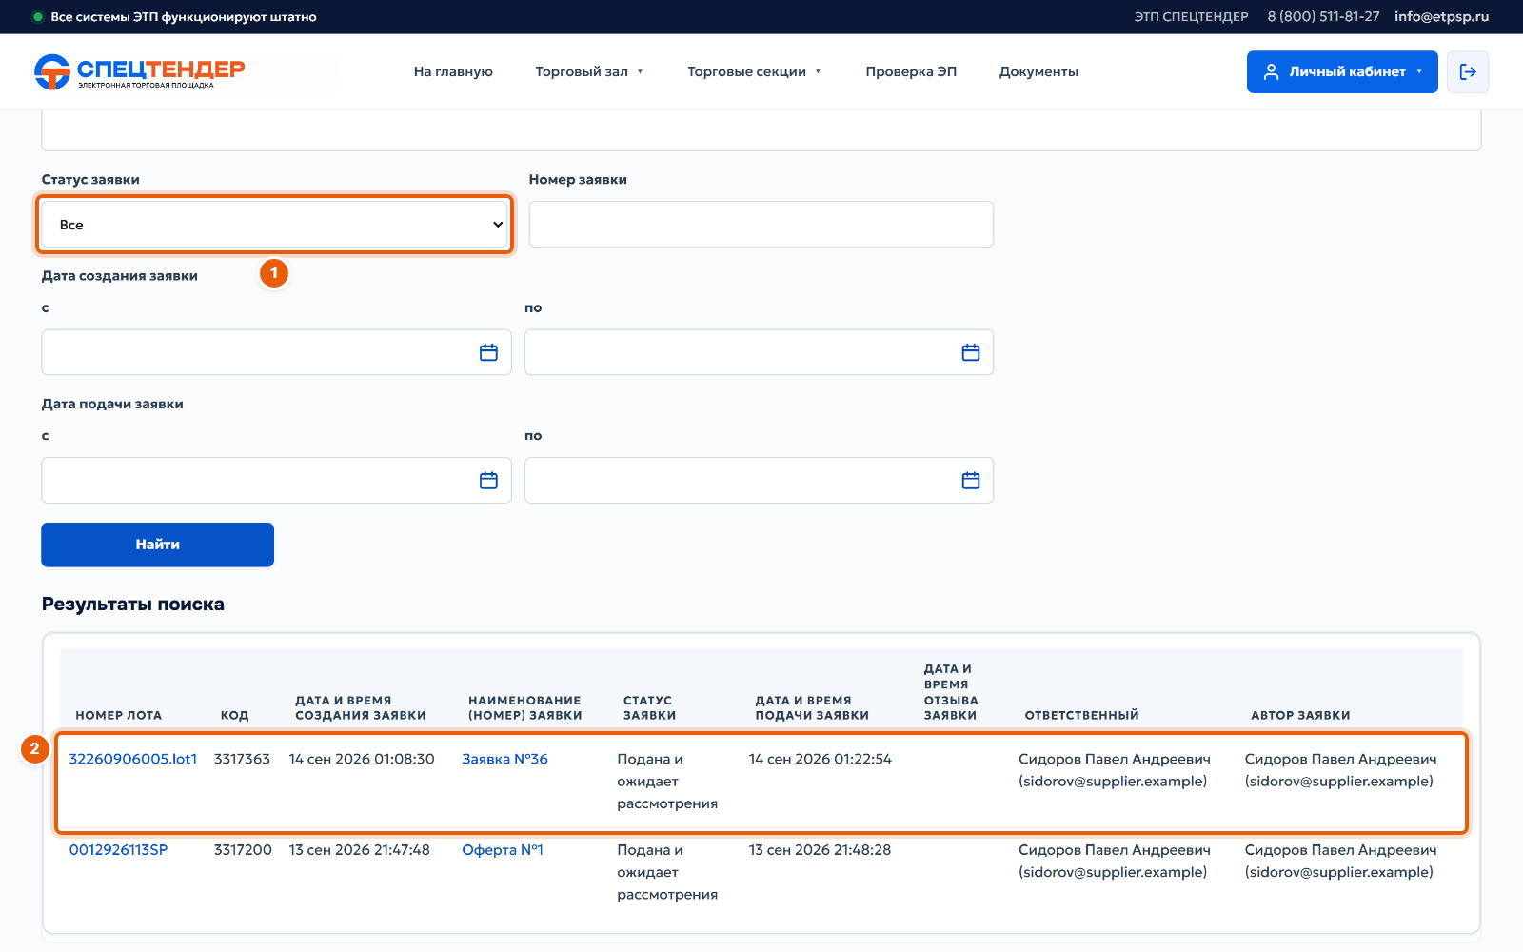Image resolution: width=1523 pixels, height=952 pixels.
Task: Go to На главную
Action: (x=453, y=71)
